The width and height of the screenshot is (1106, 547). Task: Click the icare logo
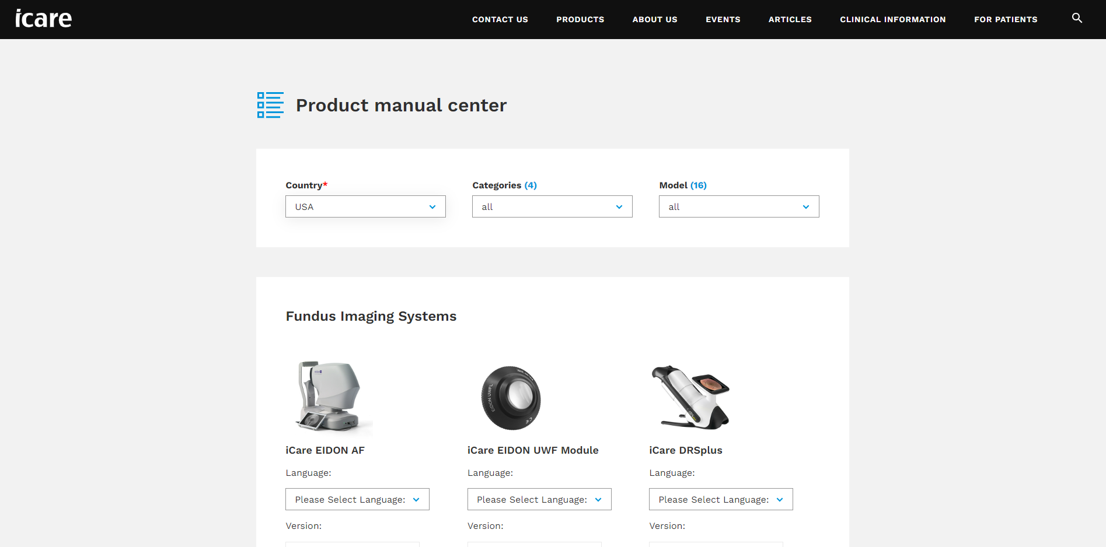(43, 19)
